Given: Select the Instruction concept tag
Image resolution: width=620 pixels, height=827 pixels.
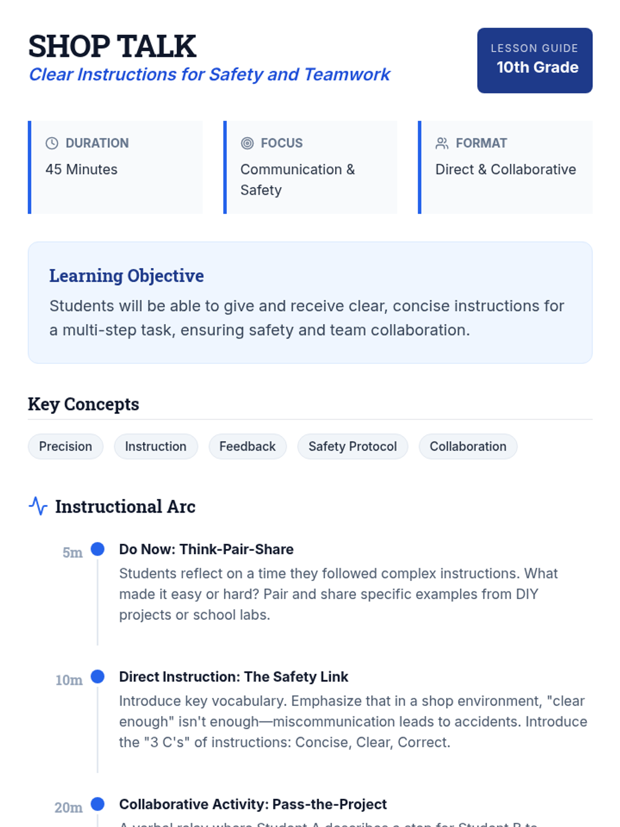Looking at the screenshot, I should pos(156,447).
